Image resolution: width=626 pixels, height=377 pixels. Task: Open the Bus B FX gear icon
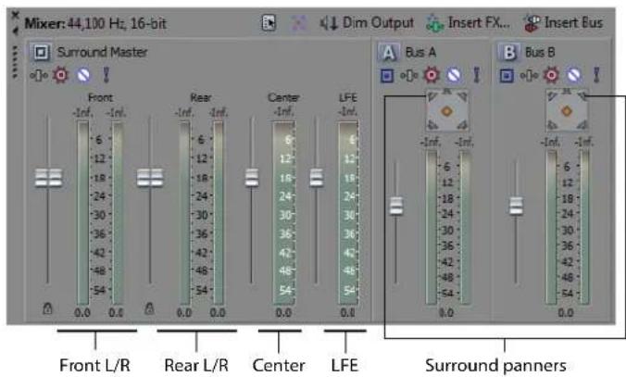(551, 75)
